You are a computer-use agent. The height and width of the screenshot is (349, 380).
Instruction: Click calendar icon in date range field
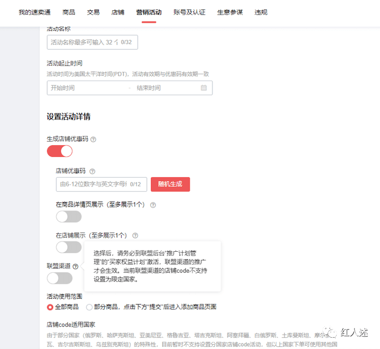[204, 88]
